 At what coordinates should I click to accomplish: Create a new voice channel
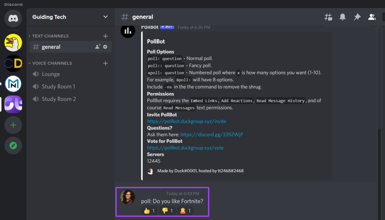(x=105, y=63)
